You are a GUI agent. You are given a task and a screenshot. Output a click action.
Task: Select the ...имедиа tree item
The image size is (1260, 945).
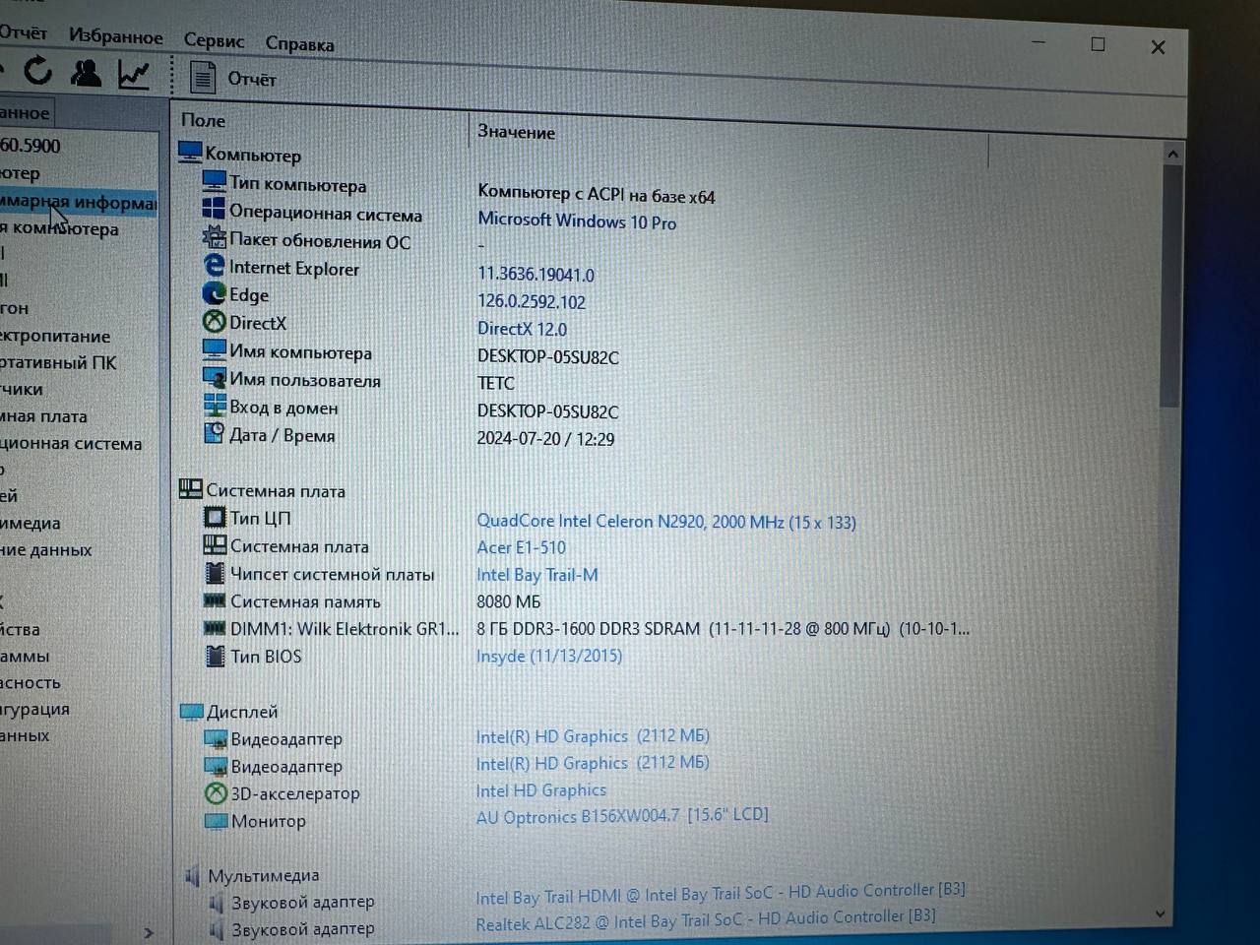(x=30, y=523)
